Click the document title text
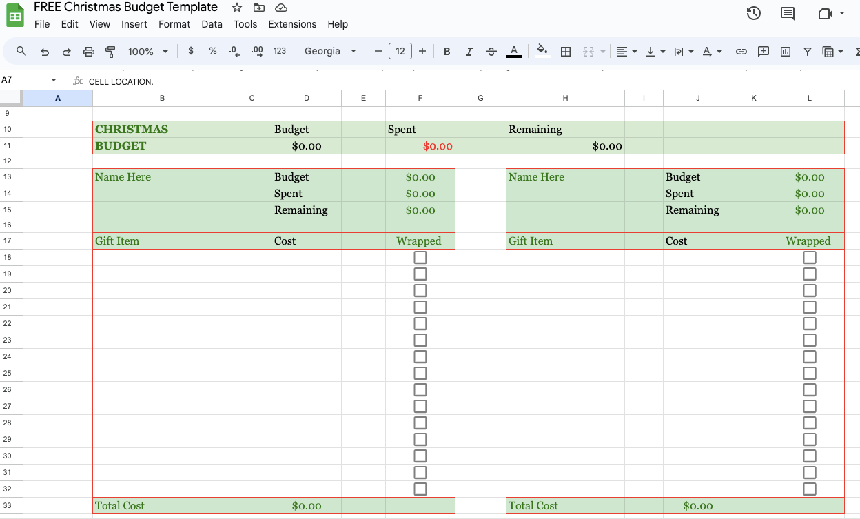This screenshot has height=519, width=860. click(x=125, y=8)
